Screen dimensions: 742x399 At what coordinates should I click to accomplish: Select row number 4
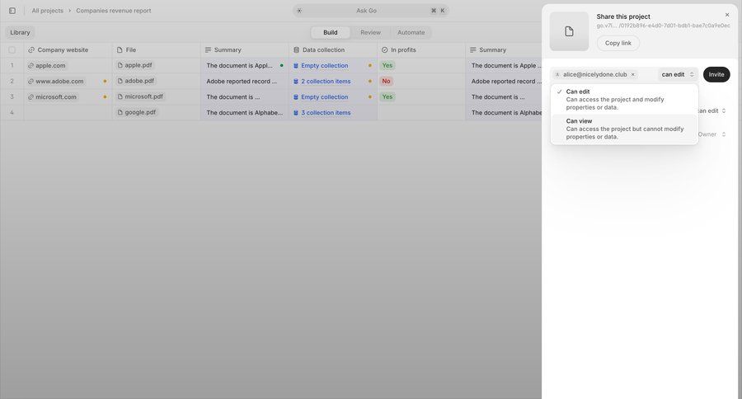pyautogui.click(x=12, y=112)
